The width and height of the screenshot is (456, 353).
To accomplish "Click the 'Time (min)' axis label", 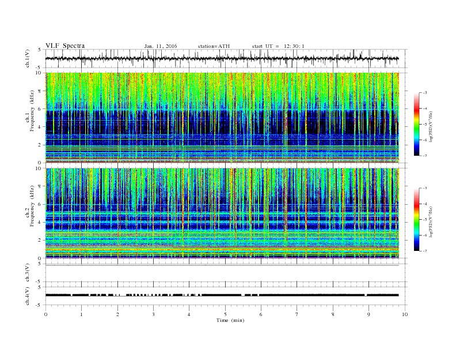I will (x=230, y=320).
